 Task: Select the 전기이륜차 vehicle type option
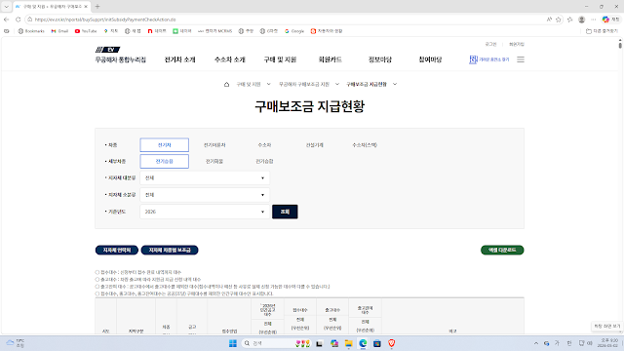pos(214,145)
